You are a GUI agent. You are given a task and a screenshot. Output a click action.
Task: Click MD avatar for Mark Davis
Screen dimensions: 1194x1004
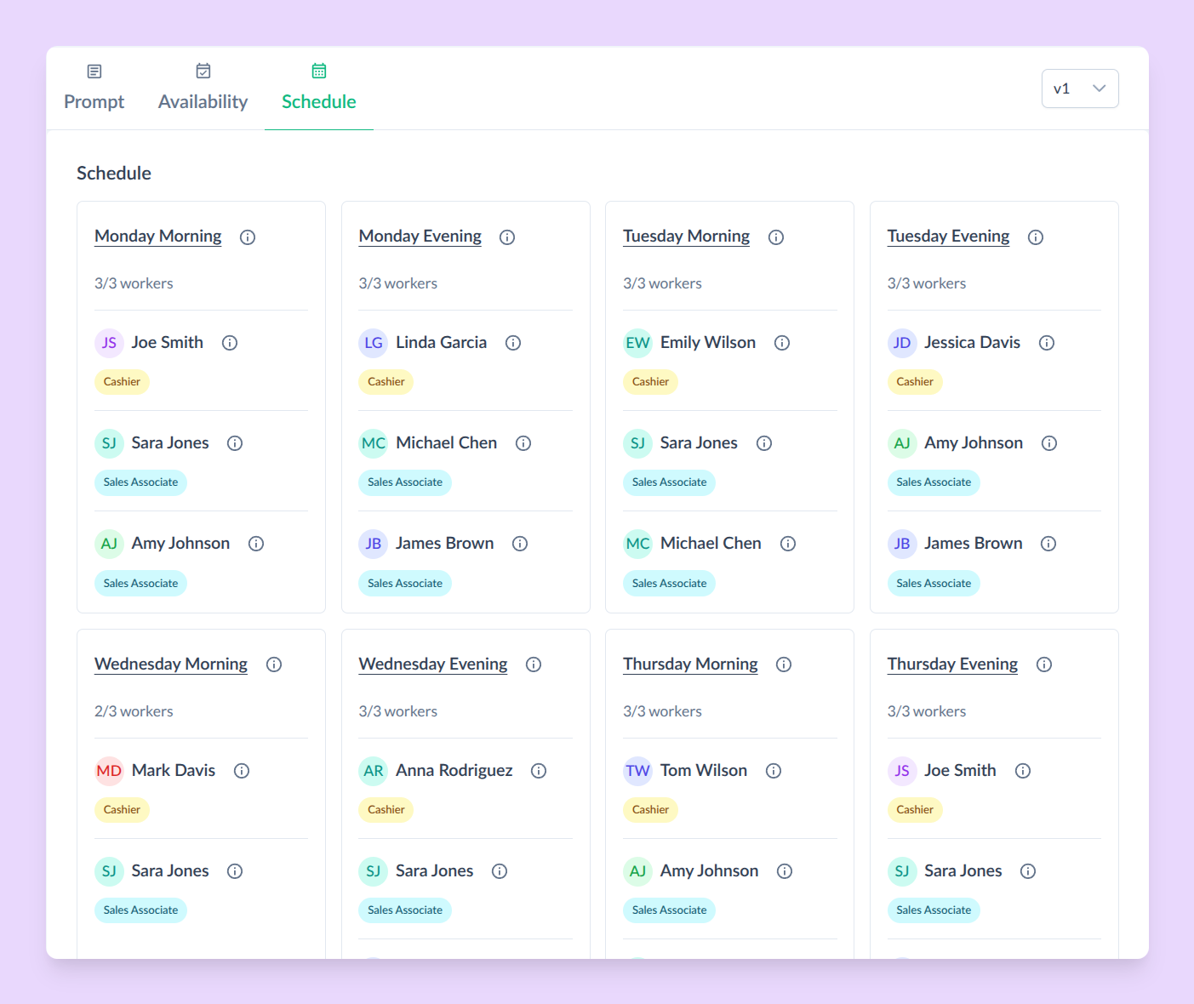click(x=109, y=771)
